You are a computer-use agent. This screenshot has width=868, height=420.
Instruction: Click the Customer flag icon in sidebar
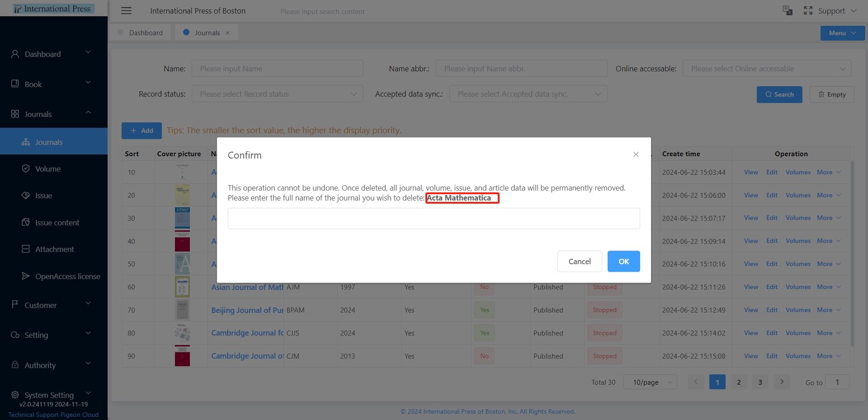15,304
